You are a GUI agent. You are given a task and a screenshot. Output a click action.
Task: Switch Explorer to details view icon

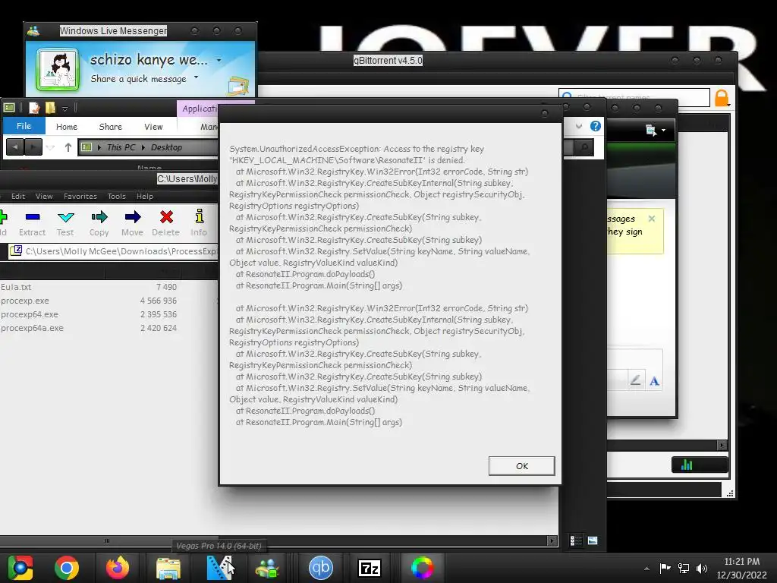click(576, 540)
